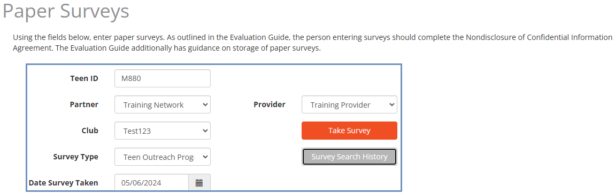Click the Provider field label
This screenshot has height=194, width=615.
point(270,104)
